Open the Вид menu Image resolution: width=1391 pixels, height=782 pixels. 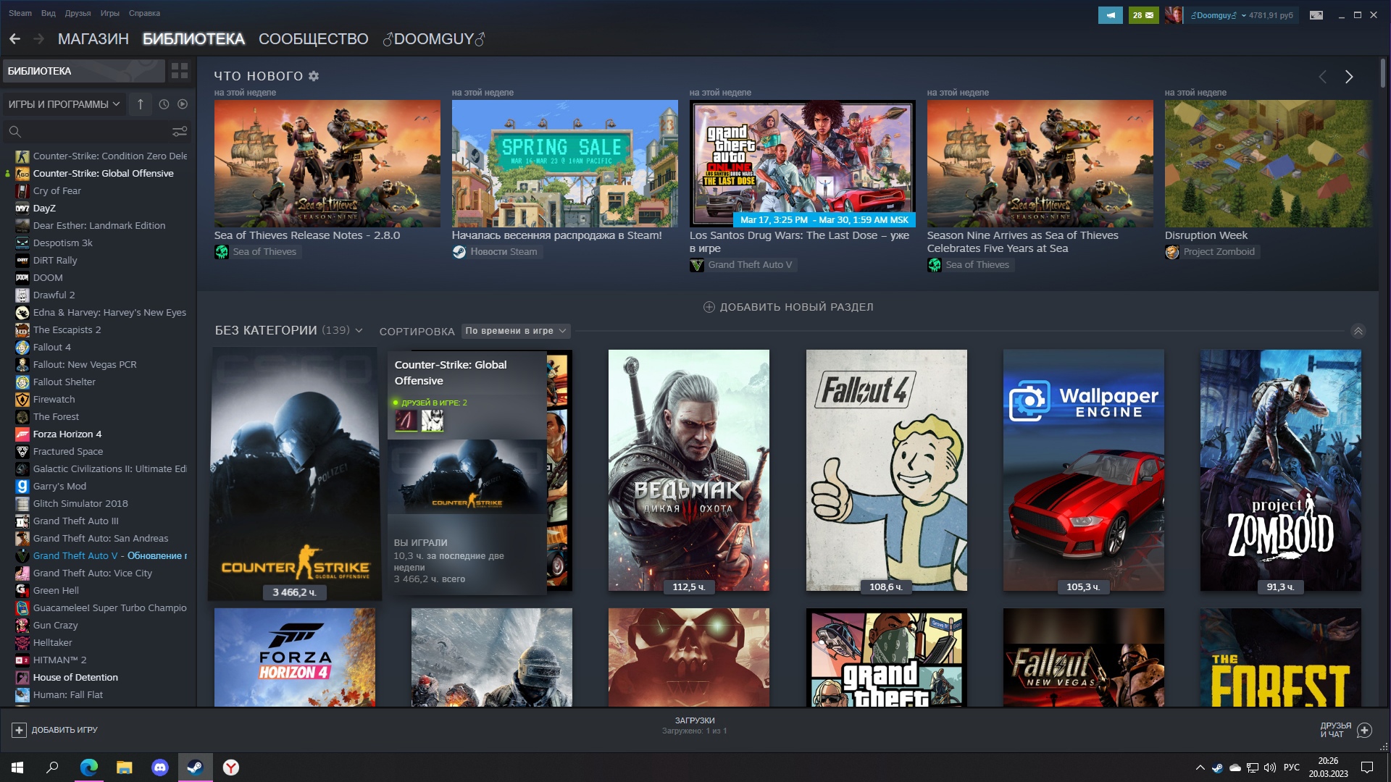(49, 13)
